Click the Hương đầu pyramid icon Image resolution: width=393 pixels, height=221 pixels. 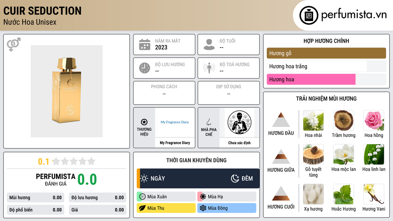point(281,120)
